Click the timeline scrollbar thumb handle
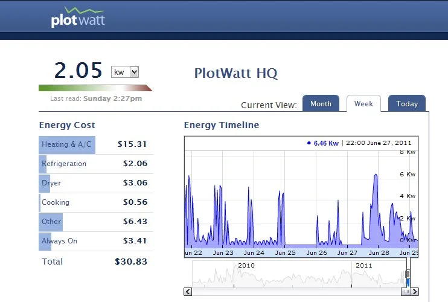448x302 pixels. click(406, 291)
